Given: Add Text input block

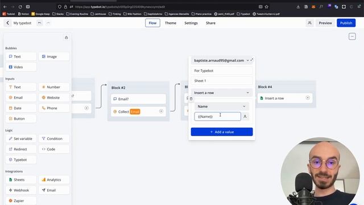Looking at the screenshot, I should (21, 87).
